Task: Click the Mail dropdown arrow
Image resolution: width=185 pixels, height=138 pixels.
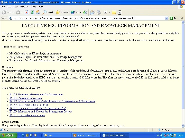Action: point(95,12)
